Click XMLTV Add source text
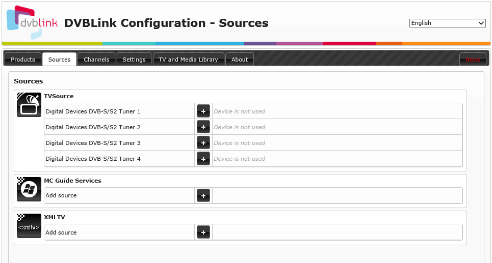This screenshot has width=492, height=263. pyautogui.click(x=61, y=232)
